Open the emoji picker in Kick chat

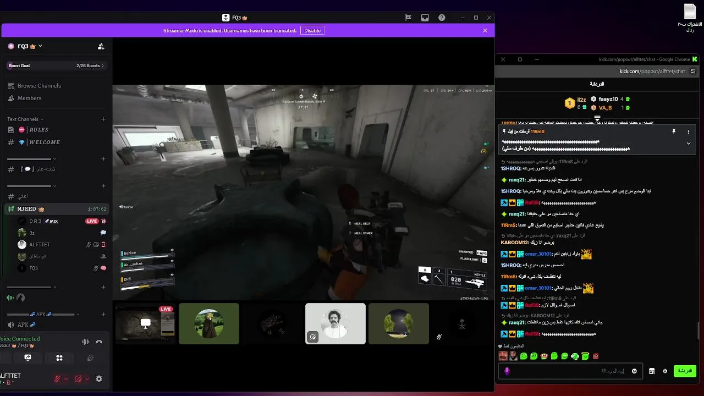(x=634, y=371)
